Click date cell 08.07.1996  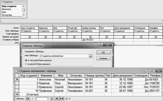(122, 91)
